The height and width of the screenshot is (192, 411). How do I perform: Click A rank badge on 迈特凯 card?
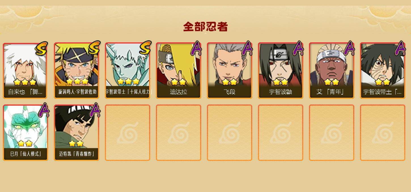coord(95,110)
